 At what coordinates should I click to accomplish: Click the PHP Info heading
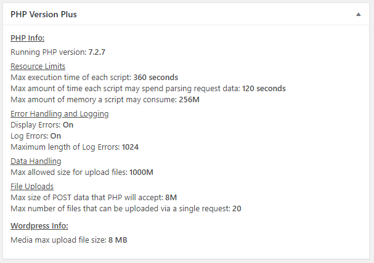pos(28,38)
